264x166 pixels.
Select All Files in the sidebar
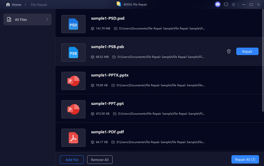[x=27, y=20]
